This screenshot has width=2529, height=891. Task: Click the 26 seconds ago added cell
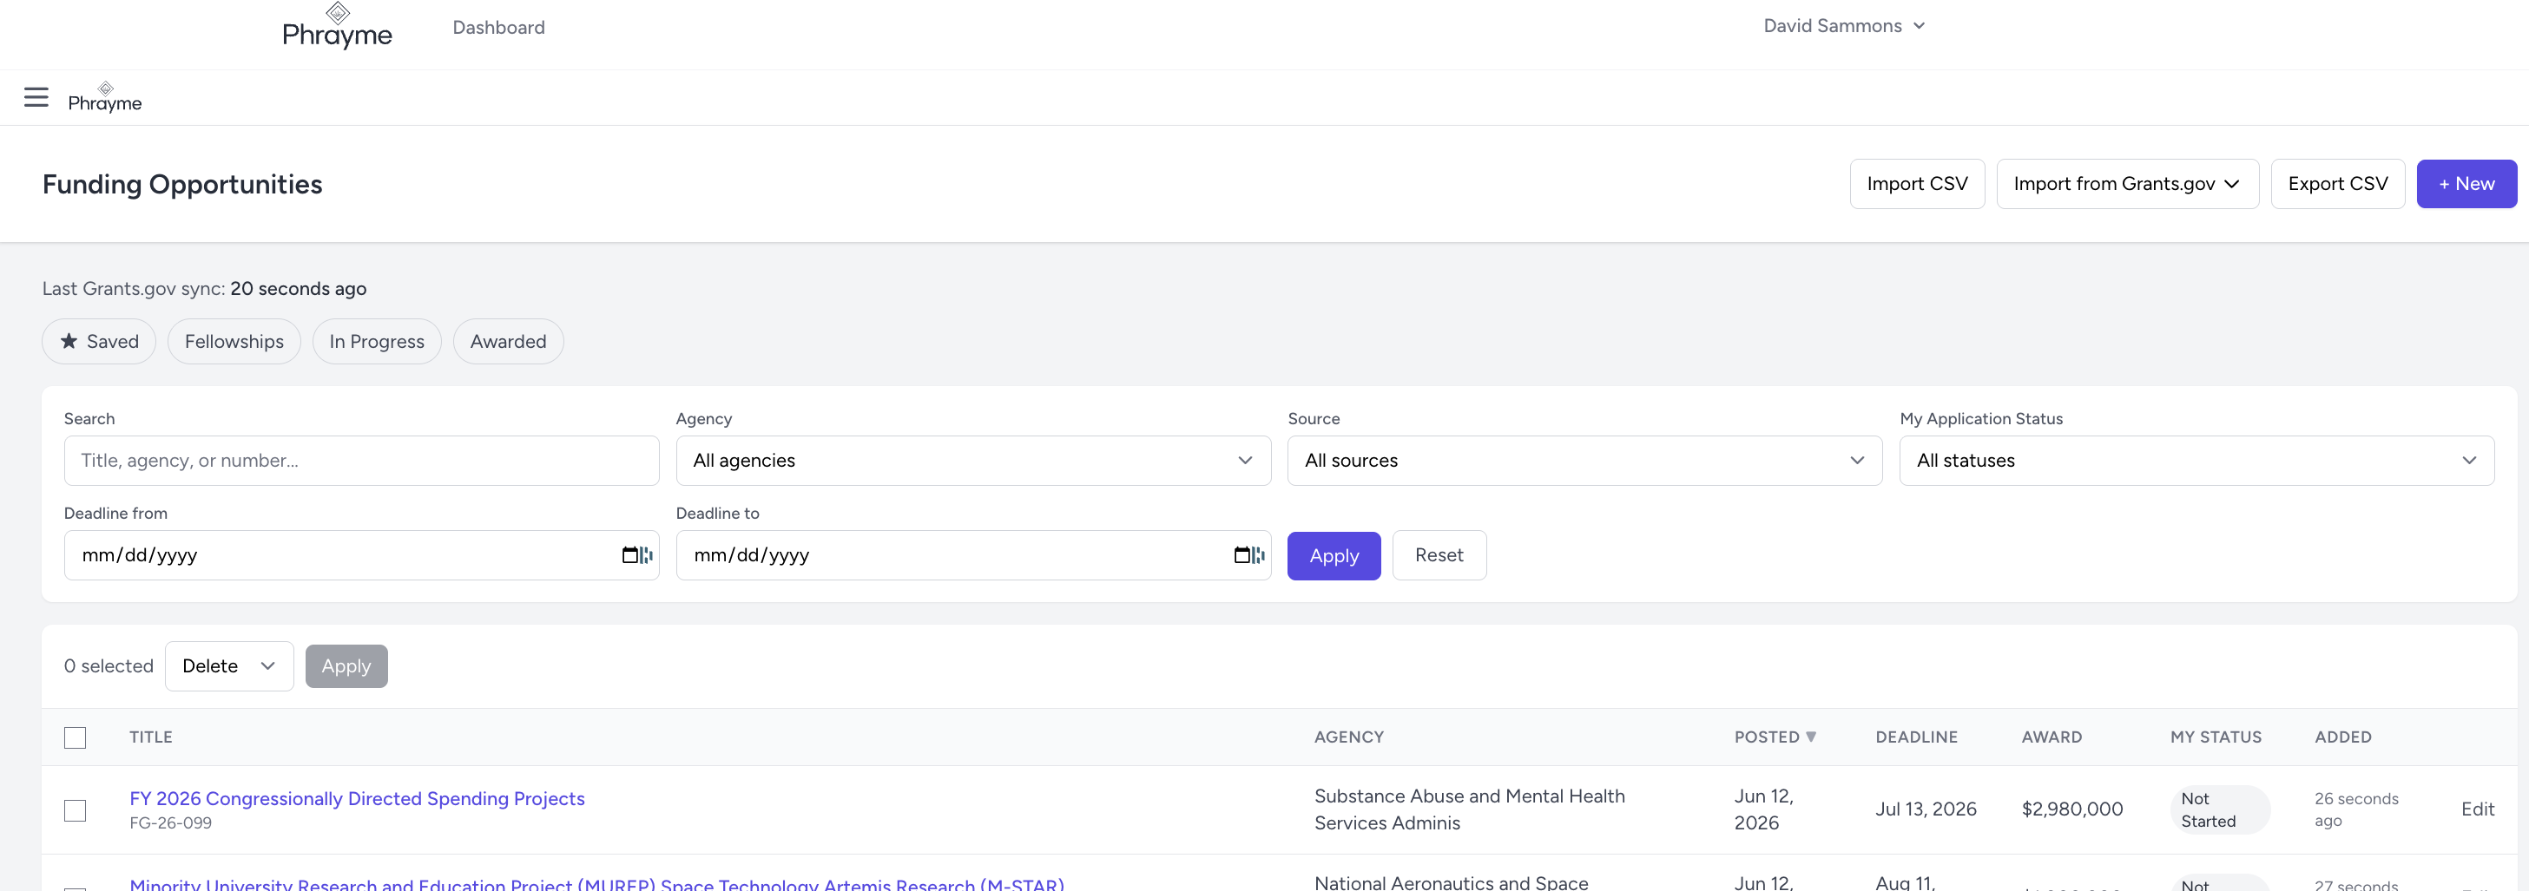[2356, 809]
